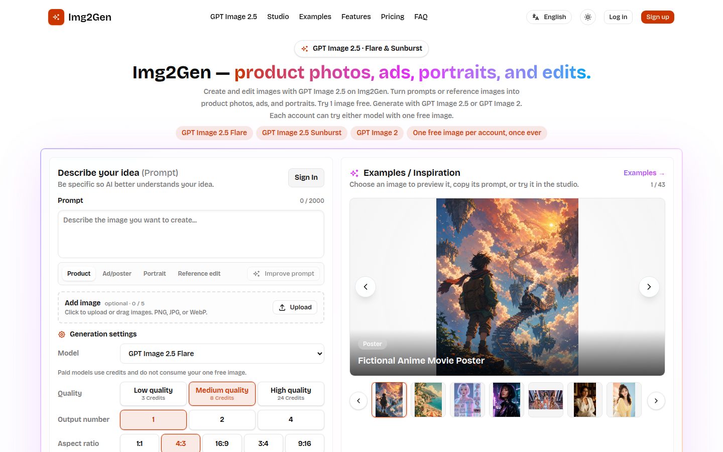Open Features in the top navigation
723x452 pixels.
356,17
